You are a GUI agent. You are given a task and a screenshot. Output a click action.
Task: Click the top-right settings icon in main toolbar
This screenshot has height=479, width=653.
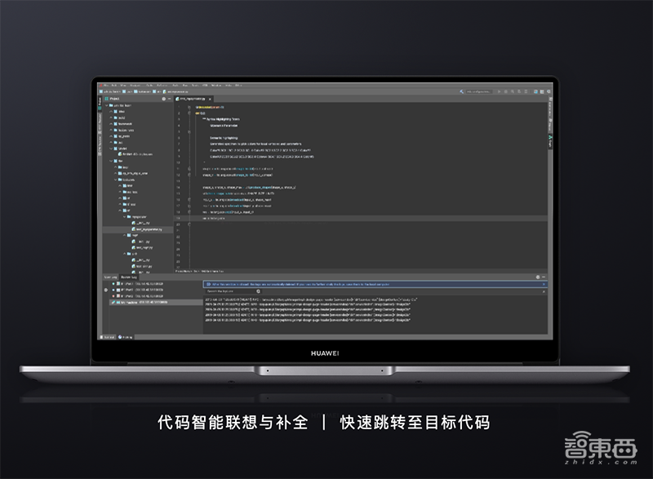pos(550,91)
